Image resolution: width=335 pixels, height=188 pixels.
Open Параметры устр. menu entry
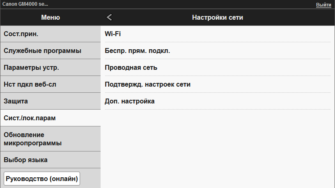[x=50, y=67]
